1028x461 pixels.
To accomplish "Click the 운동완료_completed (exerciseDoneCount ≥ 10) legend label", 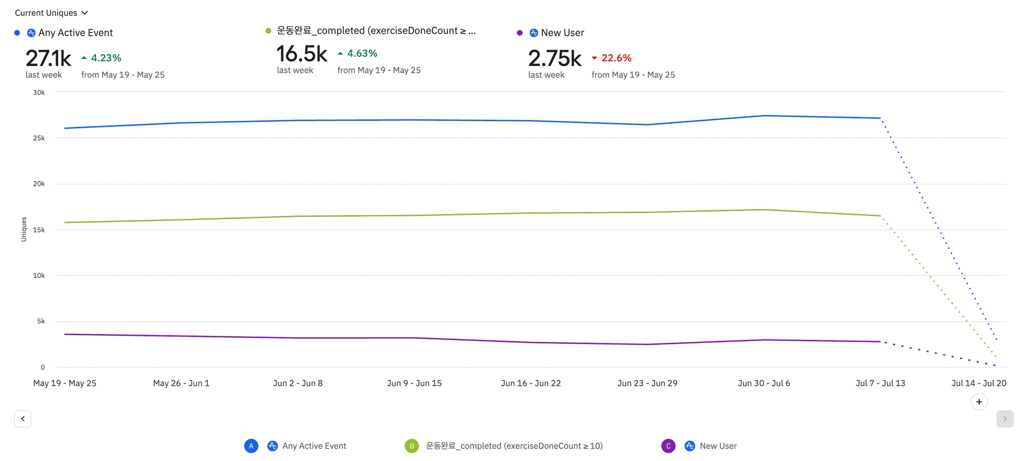I will pyautogui.click(x=514, y=445).
